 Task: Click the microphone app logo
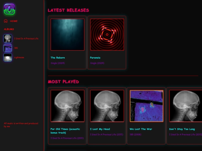point(9,9)
